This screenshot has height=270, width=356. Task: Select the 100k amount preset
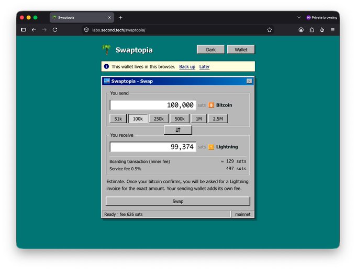coord(138,119)
